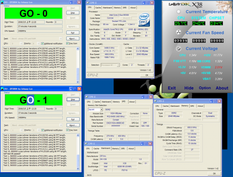Click the Intel Core 2 Duo logo
This screenshot has width=233, height=177.
(144, 20)
